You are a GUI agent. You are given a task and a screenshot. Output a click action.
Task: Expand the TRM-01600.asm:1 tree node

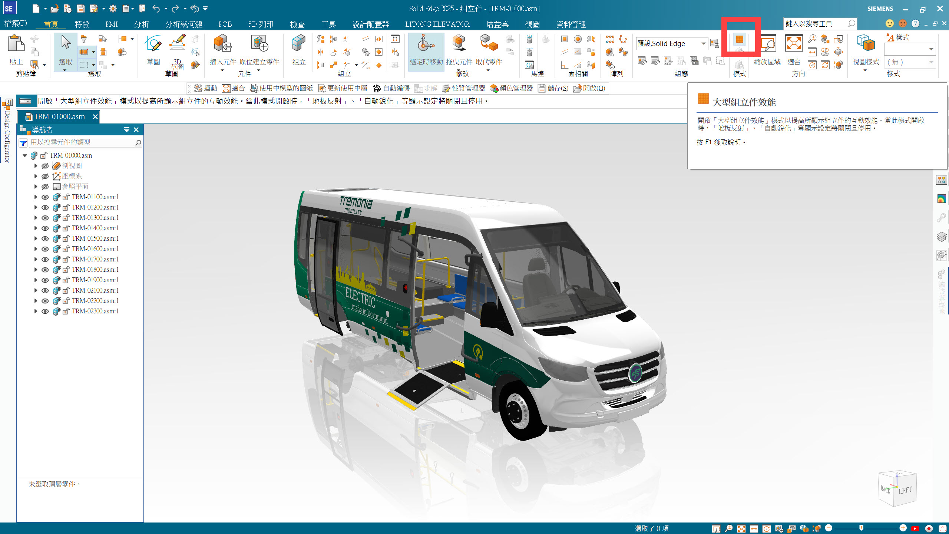coord(36,249)
